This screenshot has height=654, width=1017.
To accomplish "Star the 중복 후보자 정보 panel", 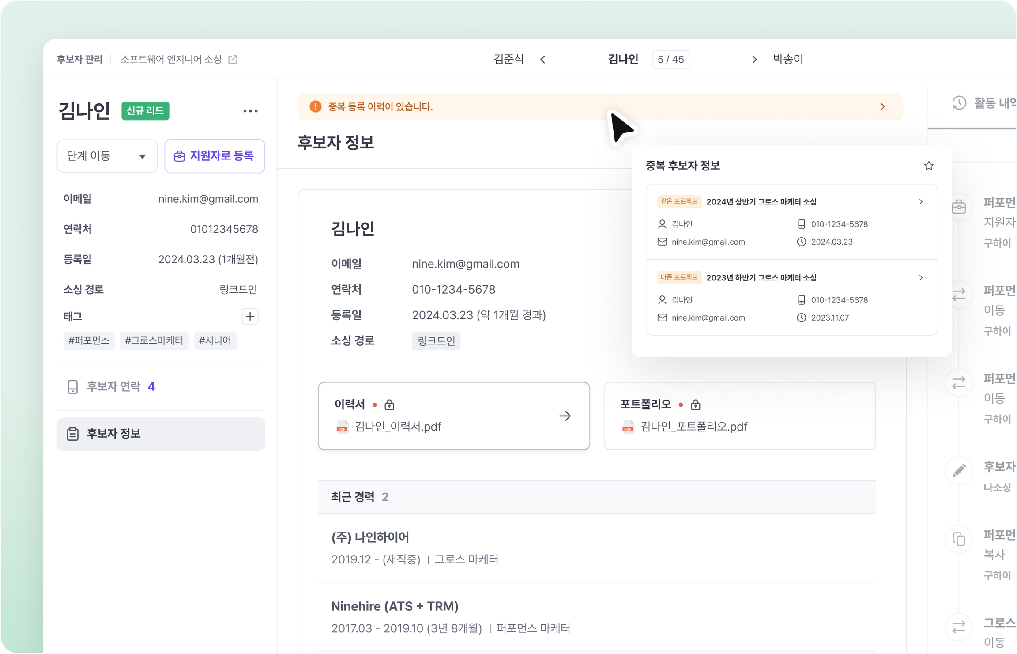I will tap(928, 166).
